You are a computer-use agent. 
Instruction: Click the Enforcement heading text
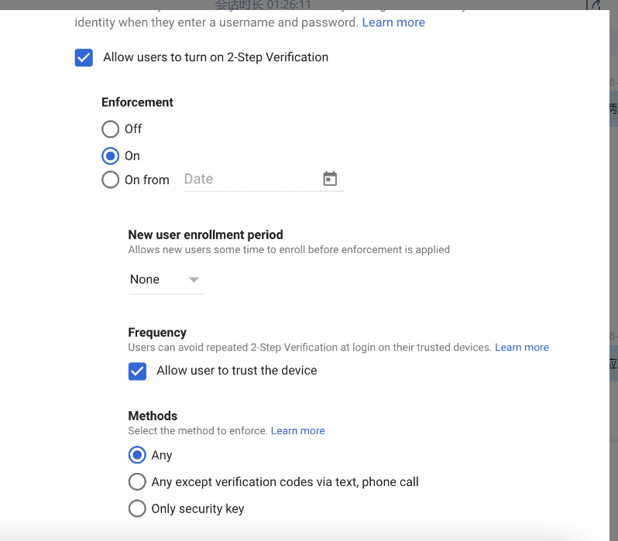click(x=137, y=102)
